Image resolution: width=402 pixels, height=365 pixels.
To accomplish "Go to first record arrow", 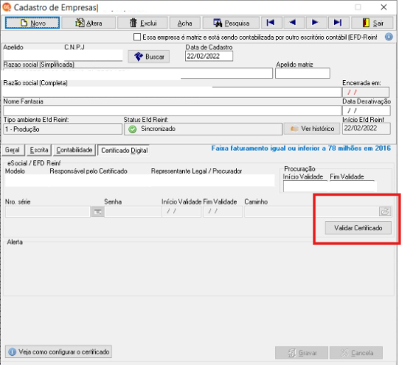I will click(272, 23).
